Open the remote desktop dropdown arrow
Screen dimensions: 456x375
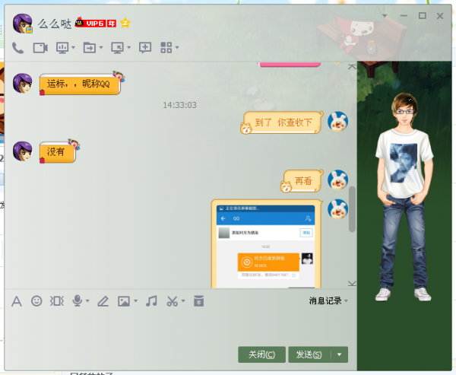click(x=129, y=47)
